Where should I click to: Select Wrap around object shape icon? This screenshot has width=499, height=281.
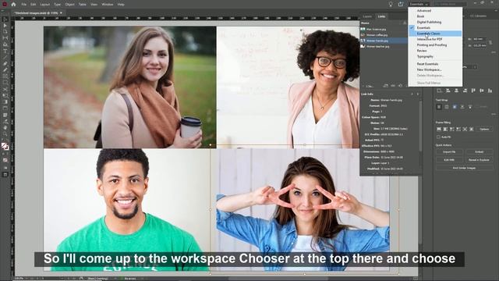pos(455,107)
